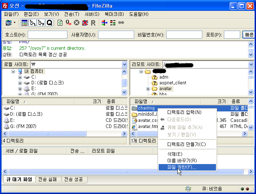256x194 pixels.
Task: Open the 보기(V) menu
Action: 52,14
